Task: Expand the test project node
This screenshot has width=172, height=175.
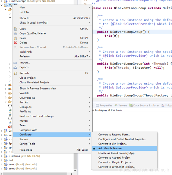Action: pyautogui.click(x=2, y=160)
